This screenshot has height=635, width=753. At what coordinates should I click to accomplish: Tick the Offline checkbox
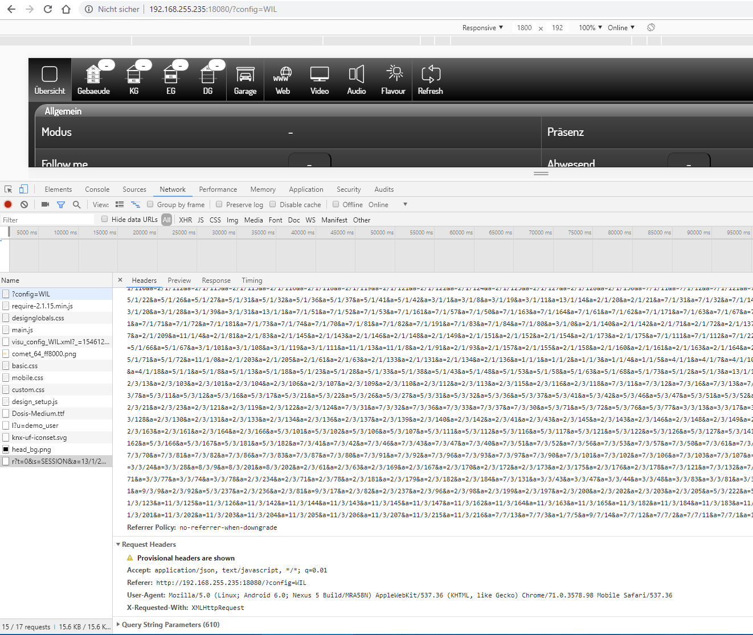[x=336, y=204]
